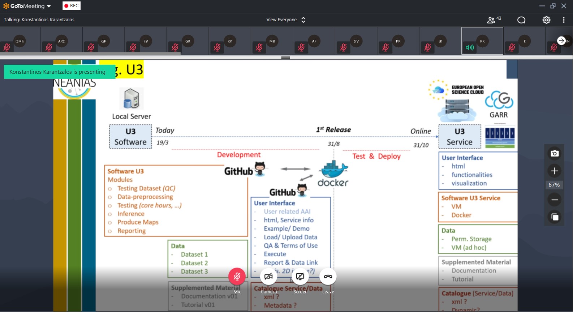Click the docker logo on the slide

(333, 174)
